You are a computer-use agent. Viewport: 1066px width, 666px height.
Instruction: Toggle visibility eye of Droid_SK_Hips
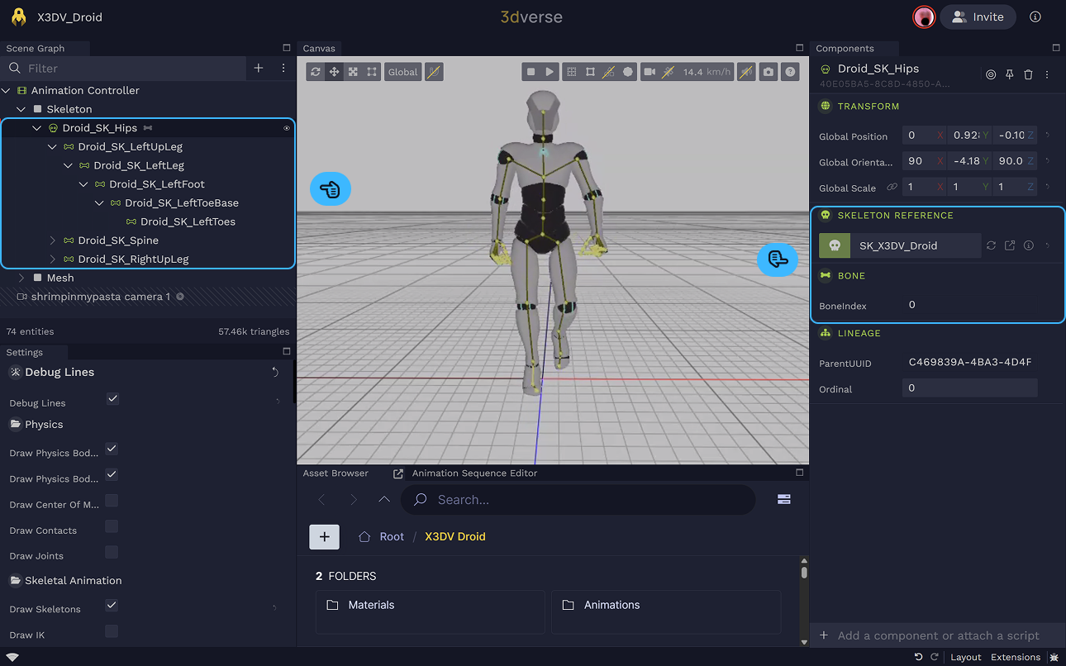coord(287,128)
